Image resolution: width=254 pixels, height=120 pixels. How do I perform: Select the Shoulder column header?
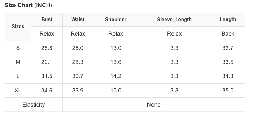tap(116, 20)
